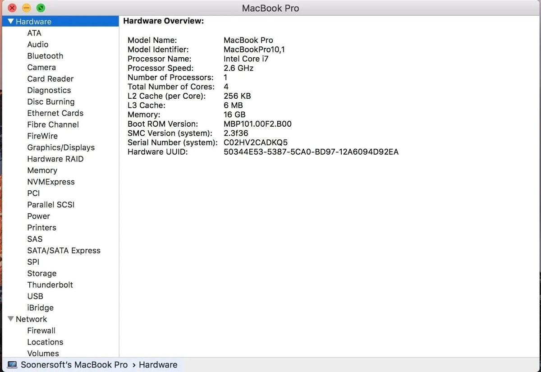The image size is (541, 372).
Task: Click the Hardware breadcrumb in the status bar
Action: (158, 364)
